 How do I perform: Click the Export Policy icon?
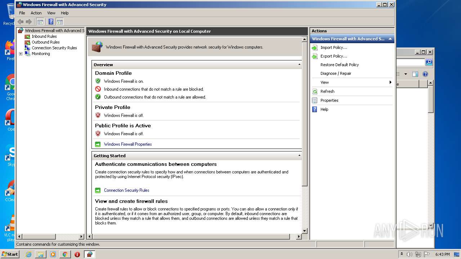point(314,56)
